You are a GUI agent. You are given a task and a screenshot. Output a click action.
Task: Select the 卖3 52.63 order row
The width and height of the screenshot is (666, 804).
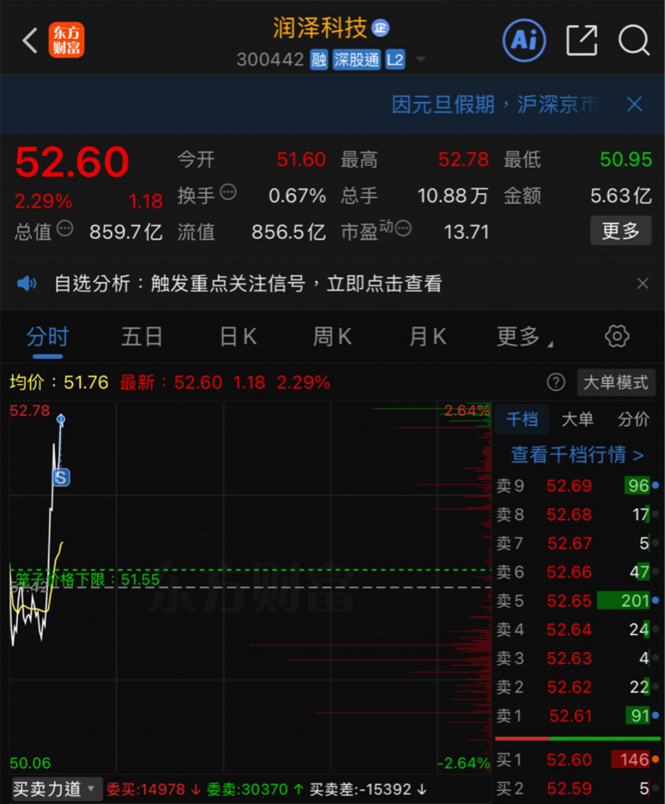click(577, 658)
